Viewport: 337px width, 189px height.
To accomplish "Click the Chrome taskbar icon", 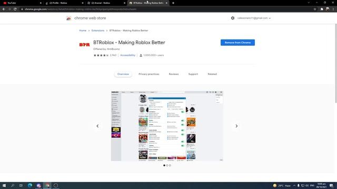I will click(x=47, y=185).
